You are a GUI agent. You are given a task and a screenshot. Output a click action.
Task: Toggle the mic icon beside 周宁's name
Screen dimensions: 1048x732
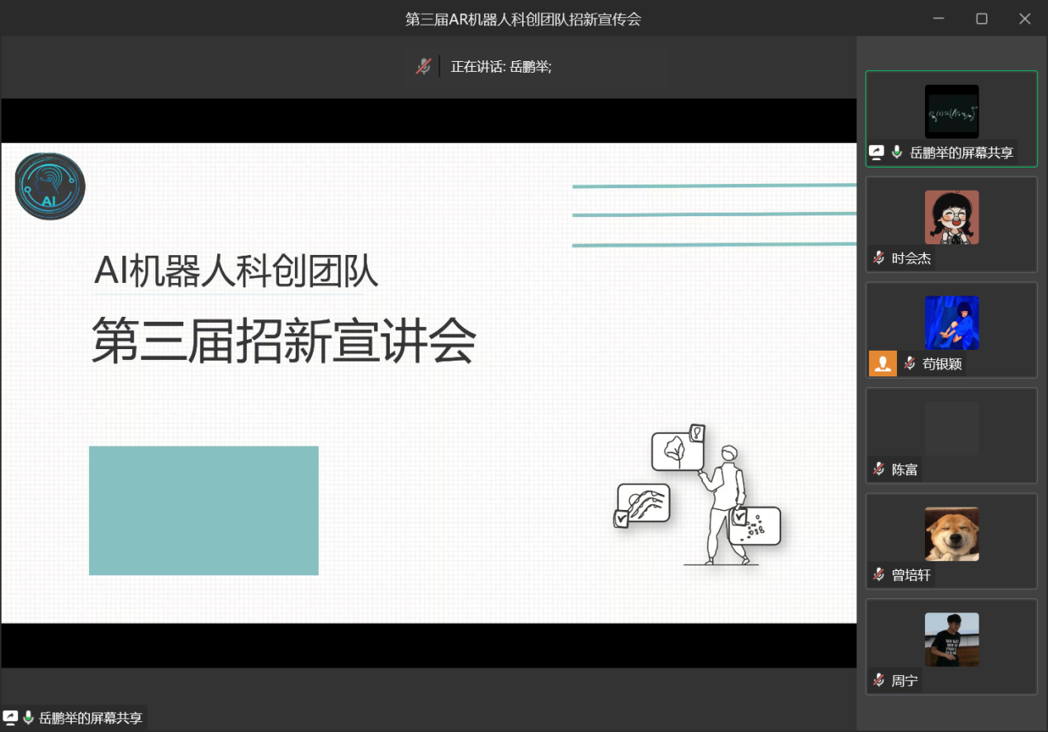coord(879,681)
